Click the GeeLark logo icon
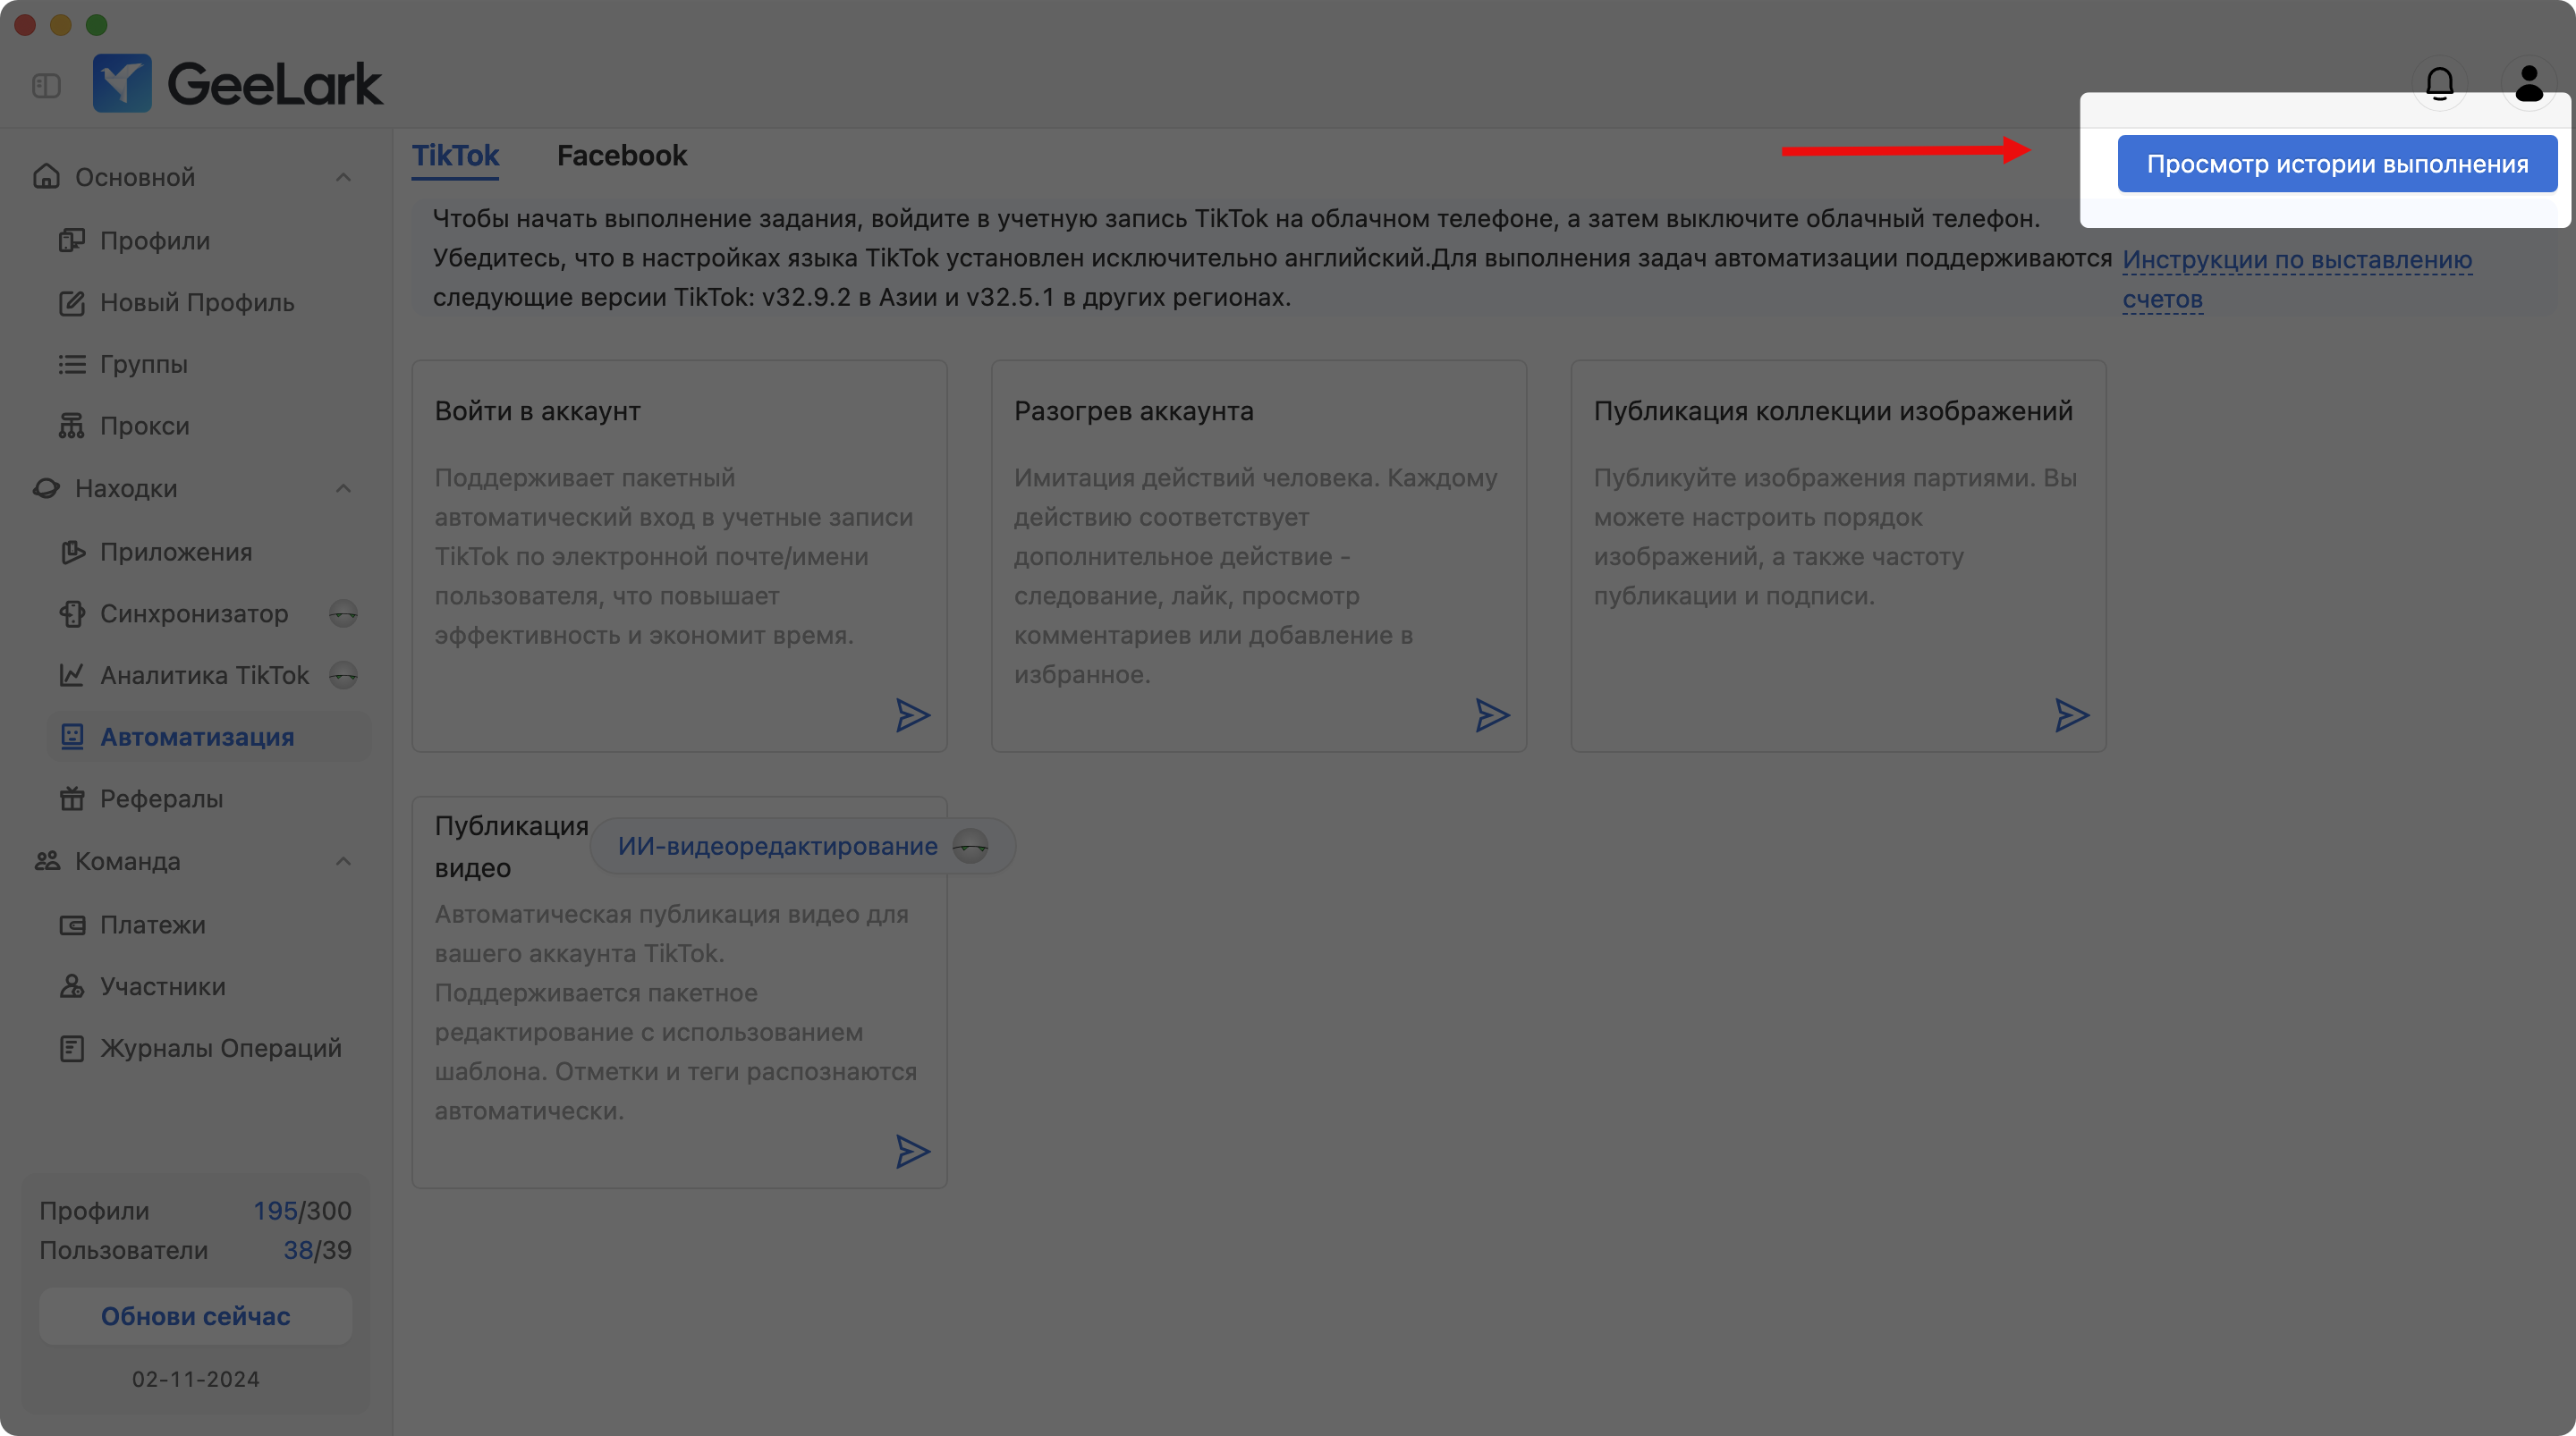Image resolution: width=2576 pixels, height=1436 pixels. (x=122, y=83)
